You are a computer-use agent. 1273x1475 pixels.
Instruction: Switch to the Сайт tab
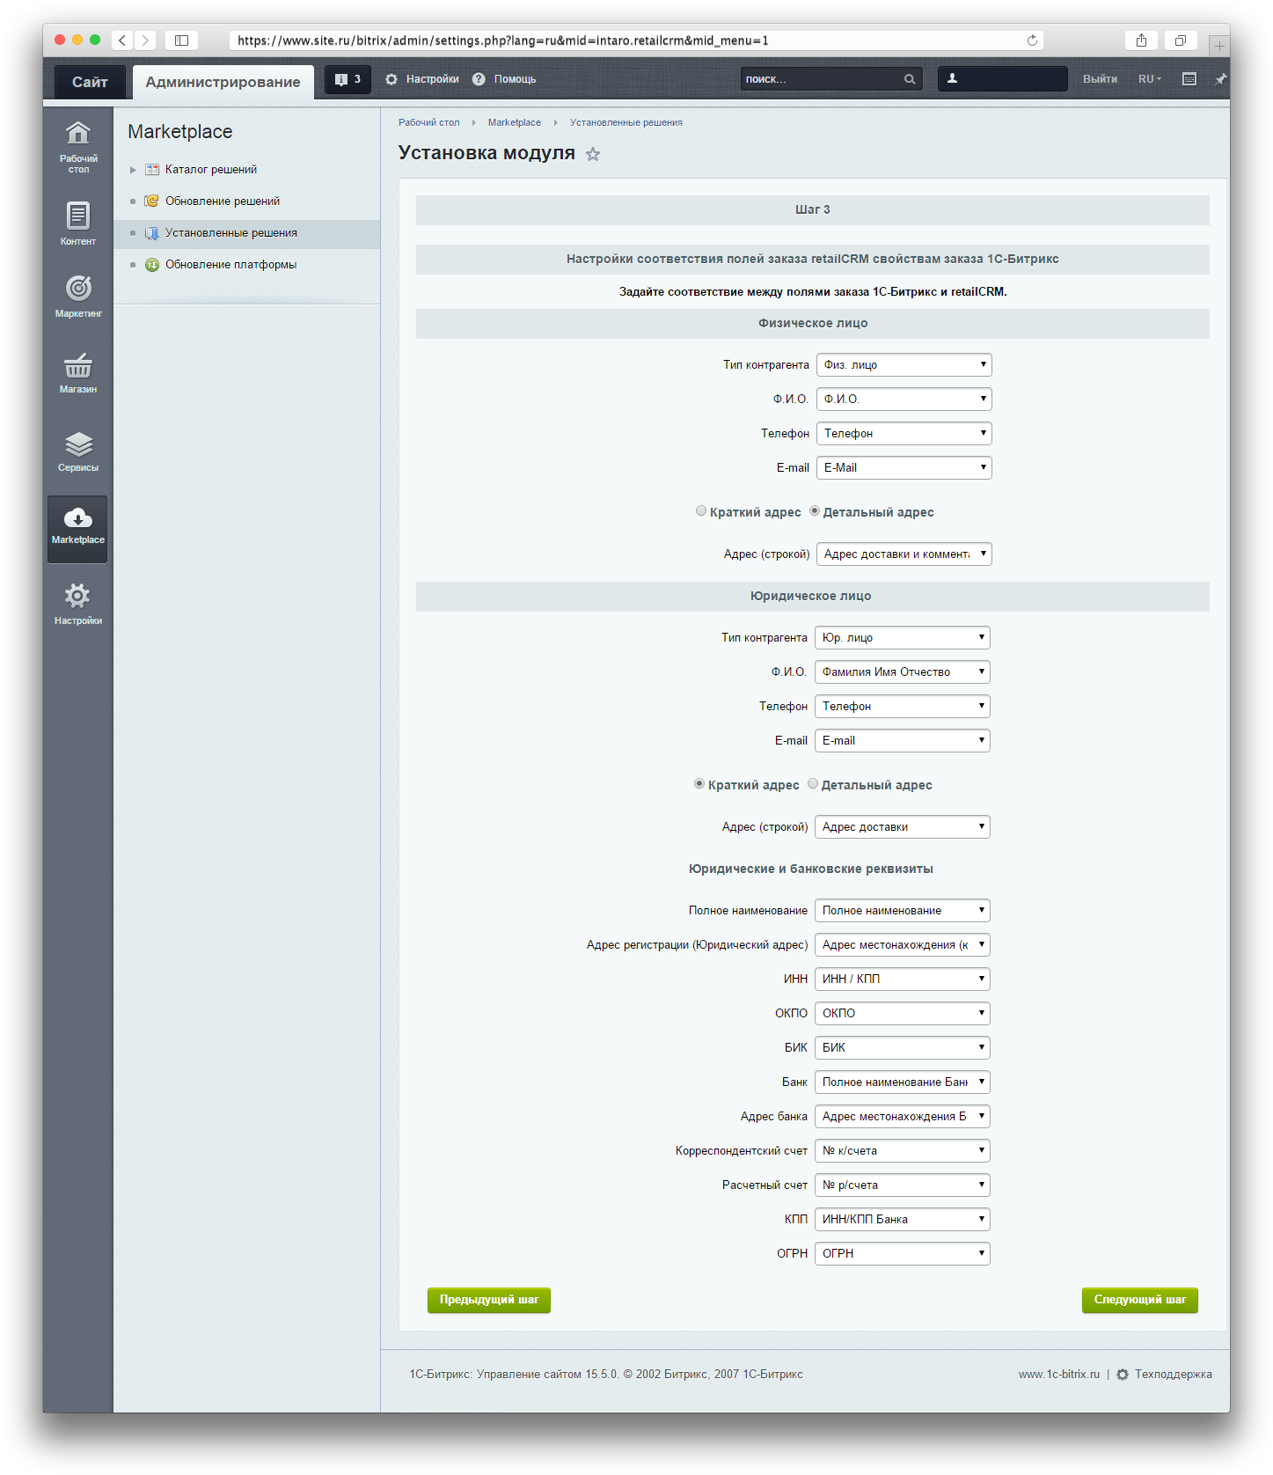click(90, 82)
